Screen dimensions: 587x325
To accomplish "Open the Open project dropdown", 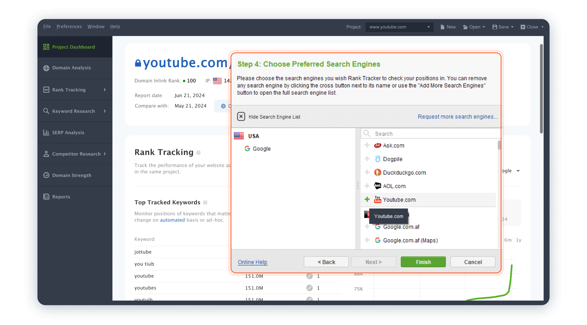I will 474,27.
